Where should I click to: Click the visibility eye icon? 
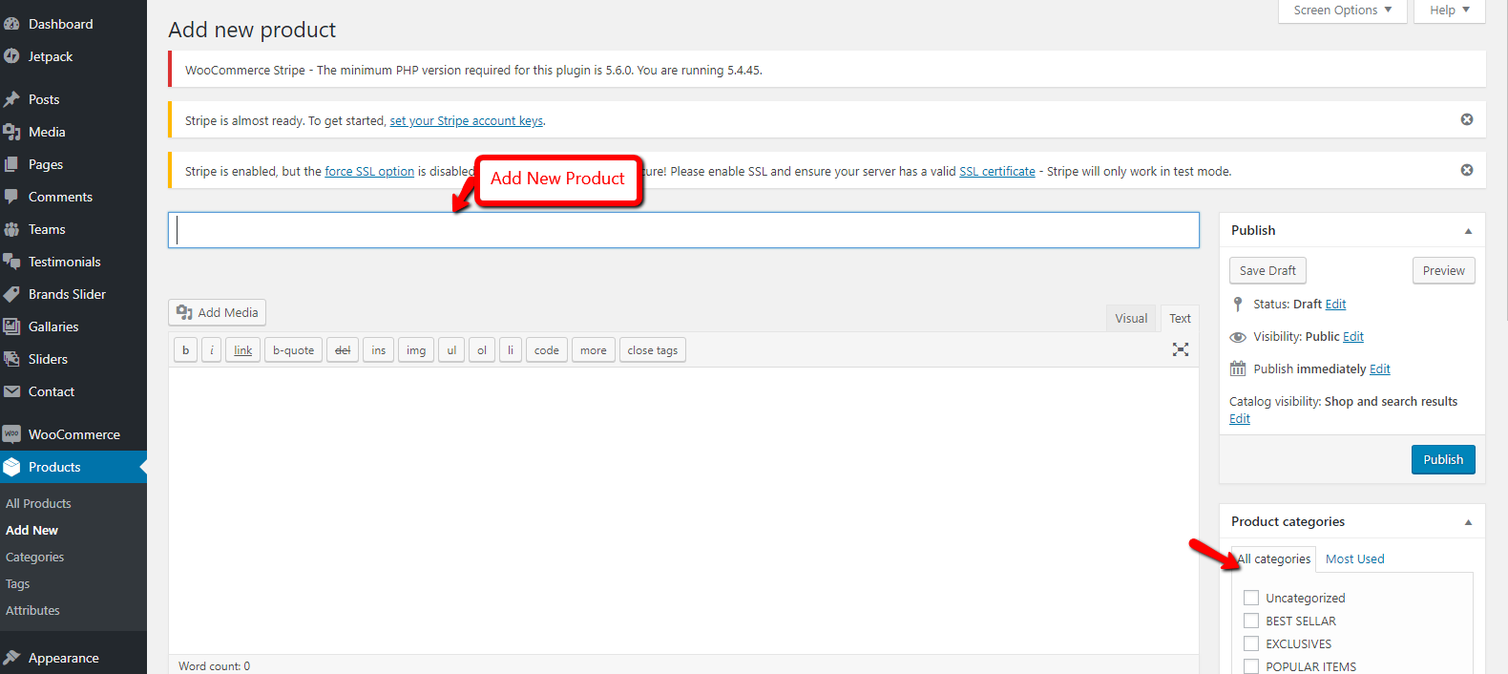pyautogui.click(x=1238, y=337)
